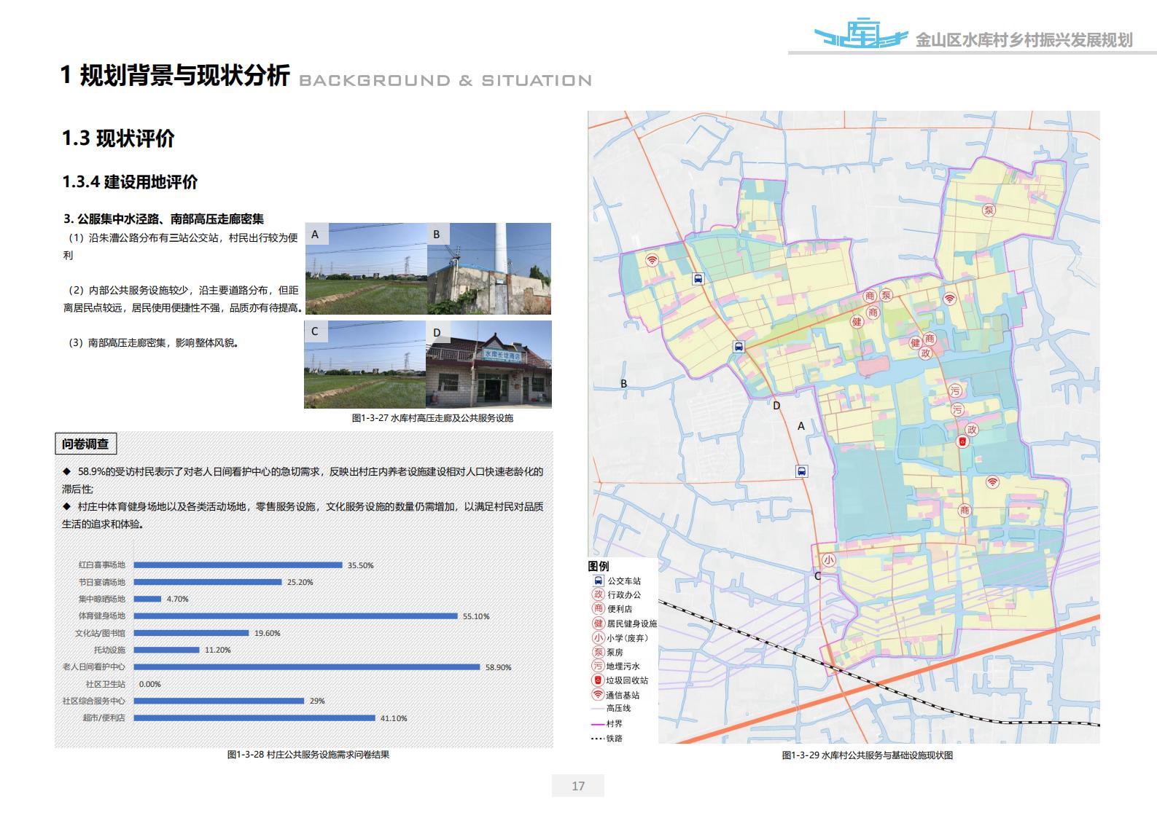Click the bus station icon in the legend
The height and width of the screenshot is (818, 1157).
tap(598, 581)
